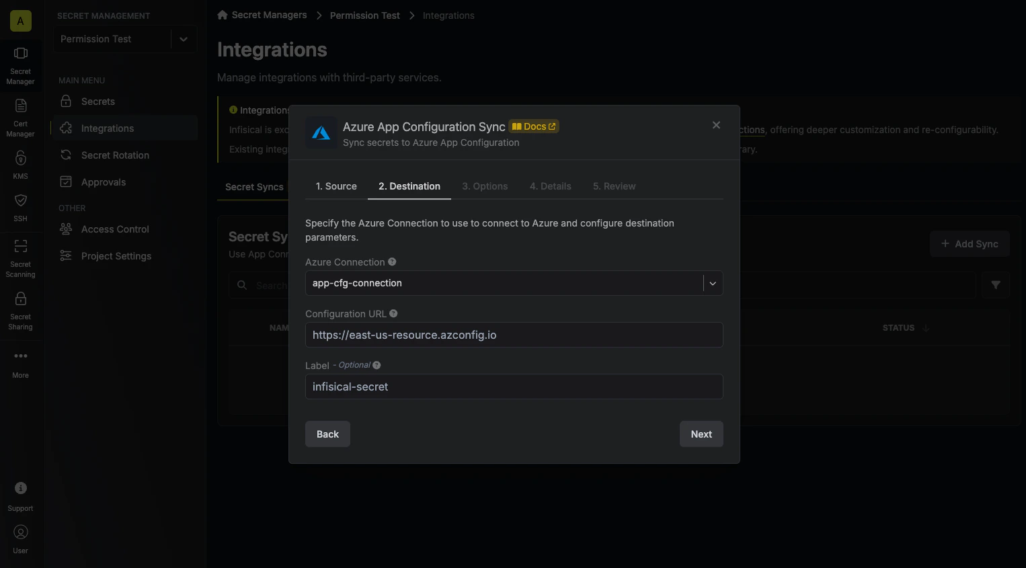Screen dimensions: 1026x568
Task: Select the 2. Destination step tab
Action: [x=409, y=186]
